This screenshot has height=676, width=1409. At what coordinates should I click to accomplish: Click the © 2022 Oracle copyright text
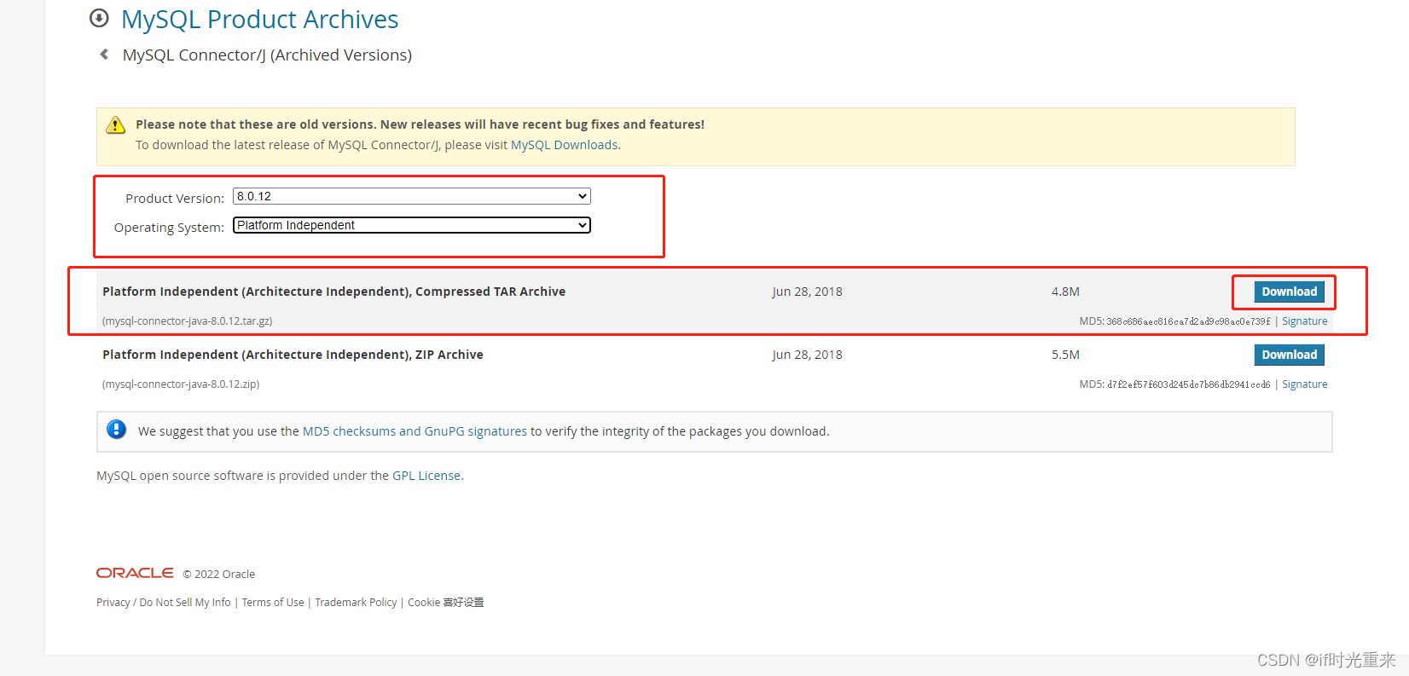pos(219,574)
